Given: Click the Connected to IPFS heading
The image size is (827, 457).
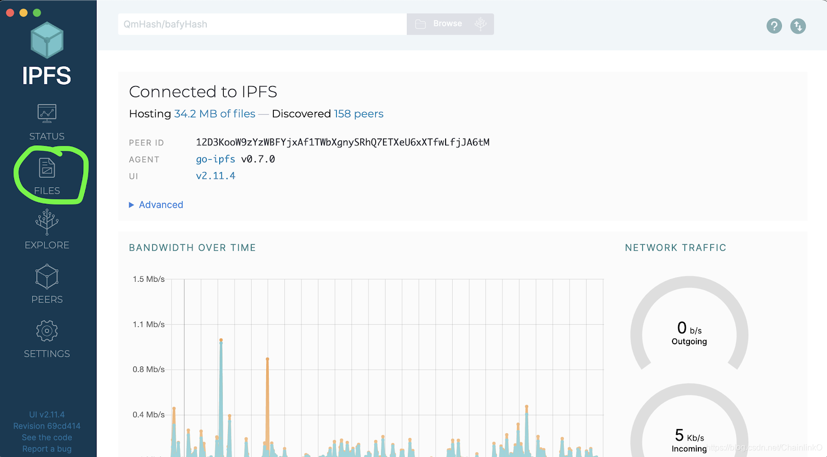Looking at the screenshot, I should 203,92.
